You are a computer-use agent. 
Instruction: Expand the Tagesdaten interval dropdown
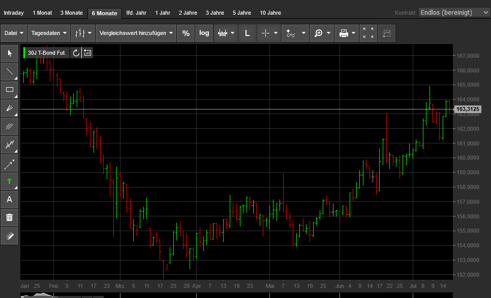coord(49,33)
